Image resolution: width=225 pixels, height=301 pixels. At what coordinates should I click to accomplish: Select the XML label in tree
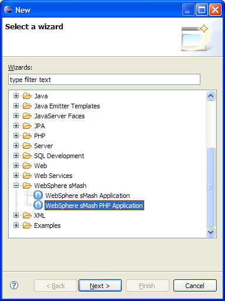40,216
